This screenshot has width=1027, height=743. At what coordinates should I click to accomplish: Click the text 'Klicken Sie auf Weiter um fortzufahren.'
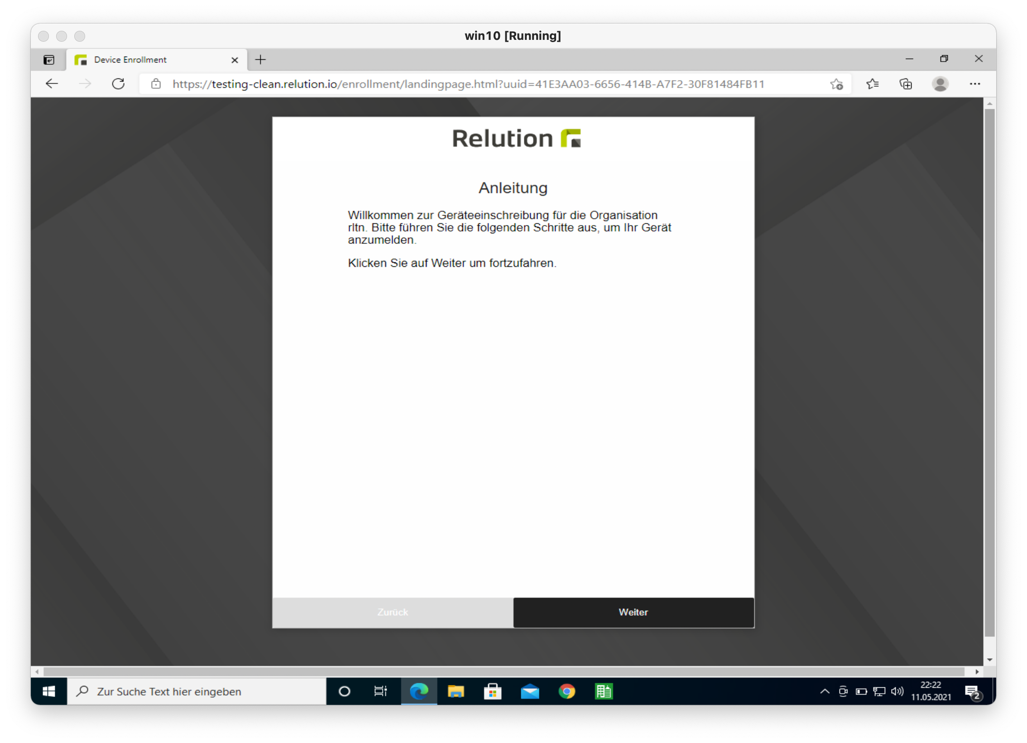tap(452, 263)
